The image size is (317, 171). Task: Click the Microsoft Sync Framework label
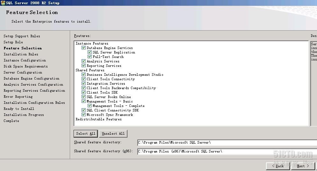coord(110,115)
